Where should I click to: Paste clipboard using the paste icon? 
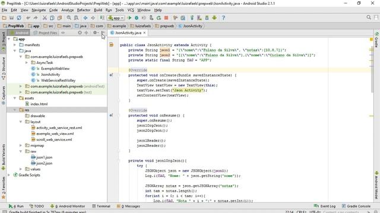click(59, 18)
